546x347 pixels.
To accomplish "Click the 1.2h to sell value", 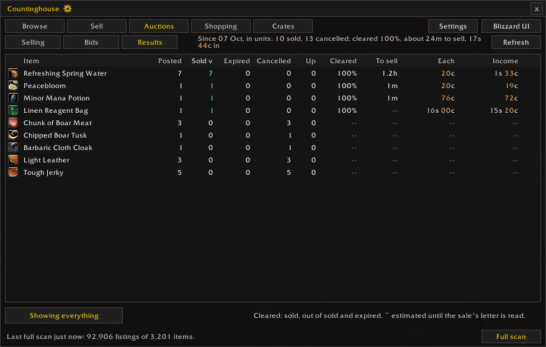I will click(x=390, y=73).
